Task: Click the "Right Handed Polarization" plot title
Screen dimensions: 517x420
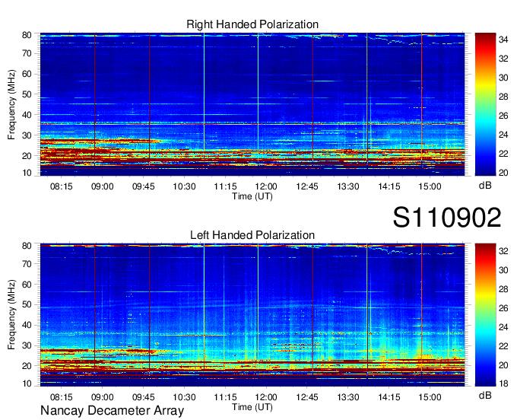Action: tap(252, 24)
